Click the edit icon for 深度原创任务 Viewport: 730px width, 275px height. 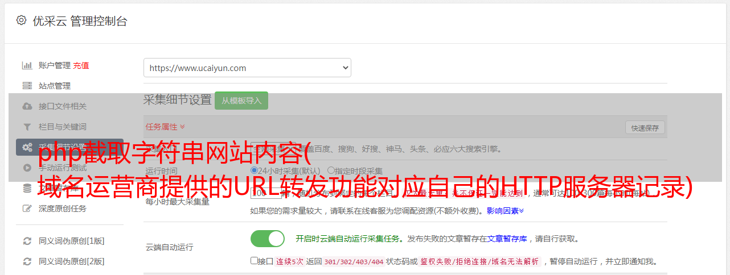pos(27,209)
